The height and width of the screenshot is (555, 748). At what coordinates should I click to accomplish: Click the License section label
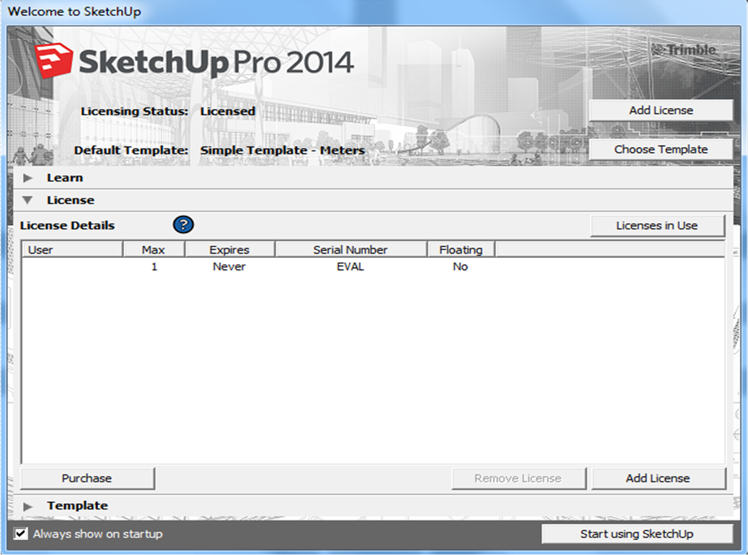point(71,200)
